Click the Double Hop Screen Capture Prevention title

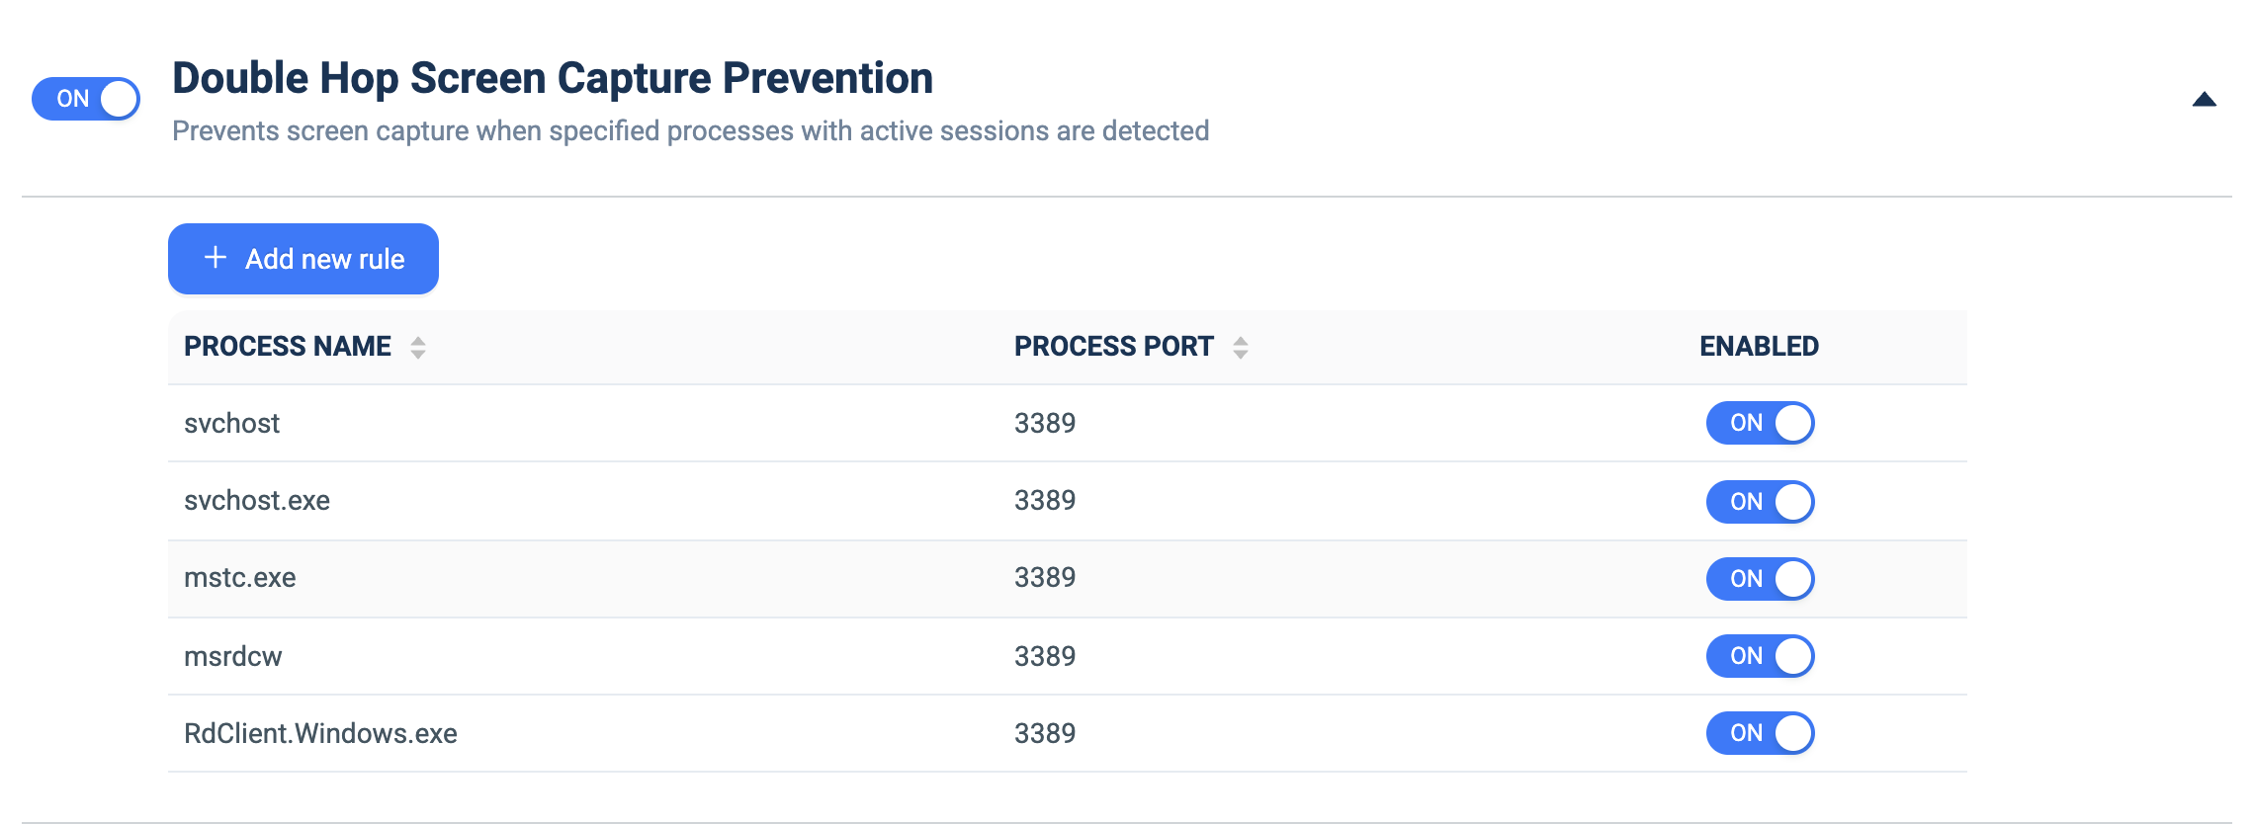click(553, 78)
